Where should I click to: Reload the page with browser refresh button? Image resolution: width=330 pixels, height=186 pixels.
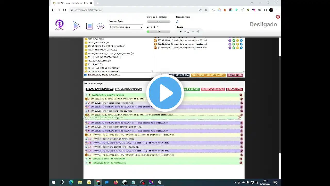pos(64,10)
